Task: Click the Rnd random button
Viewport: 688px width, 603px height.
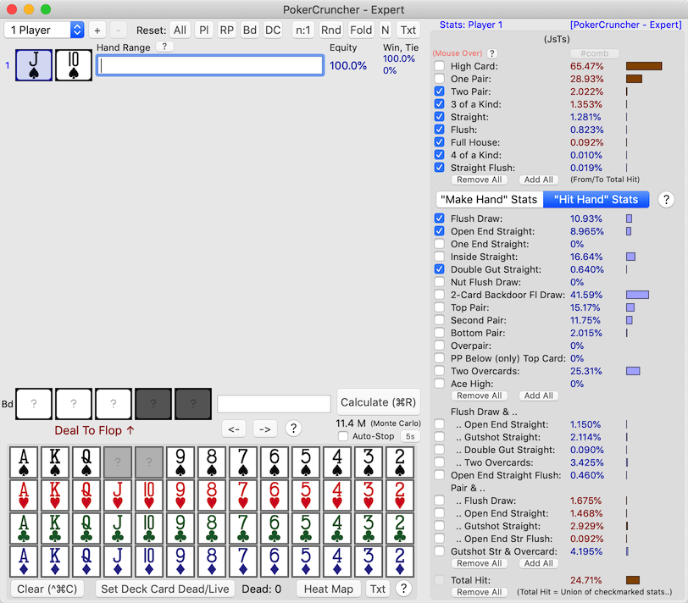Action: pos(330,30)
